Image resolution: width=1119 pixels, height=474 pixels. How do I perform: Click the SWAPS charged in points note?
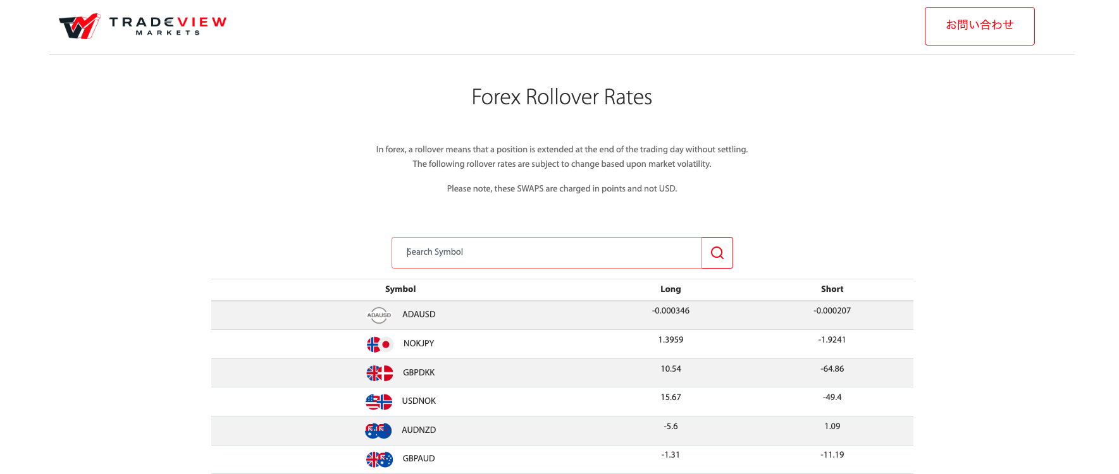click(x=562, y=188)
